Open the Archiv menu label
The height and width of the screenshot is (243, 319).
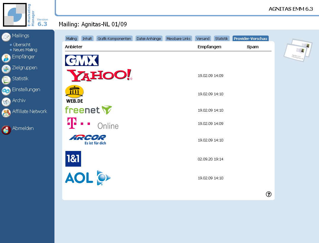(x=19, y=100)
